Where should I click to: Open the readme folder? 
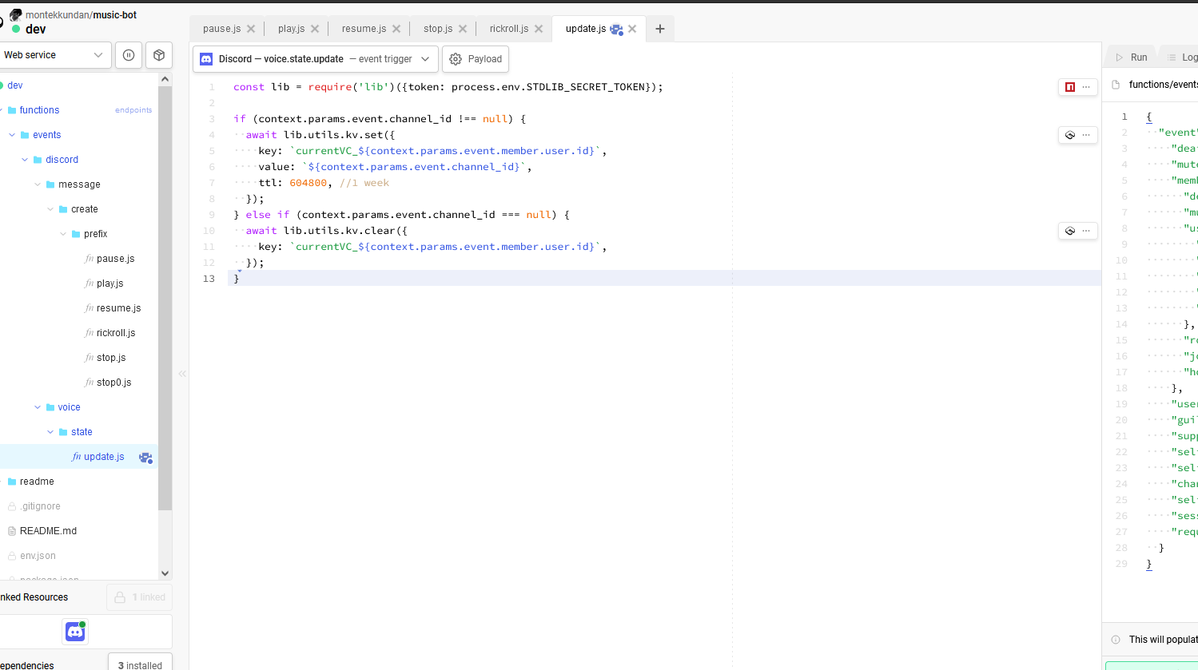[x=37, y=482]
